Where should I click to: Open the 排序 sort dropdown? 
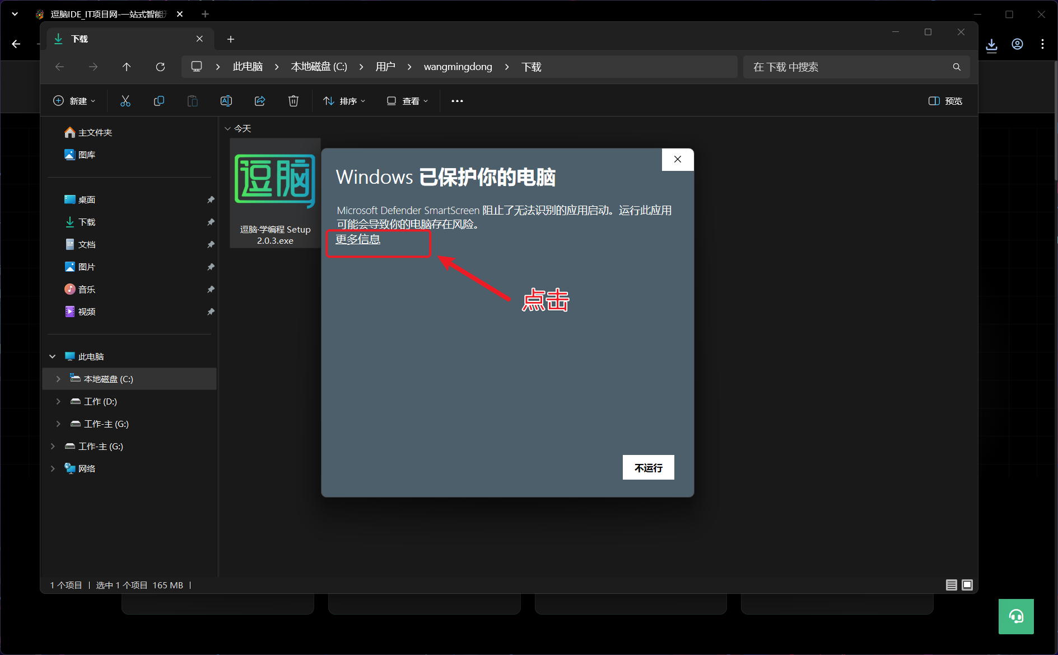click(344, 101)
